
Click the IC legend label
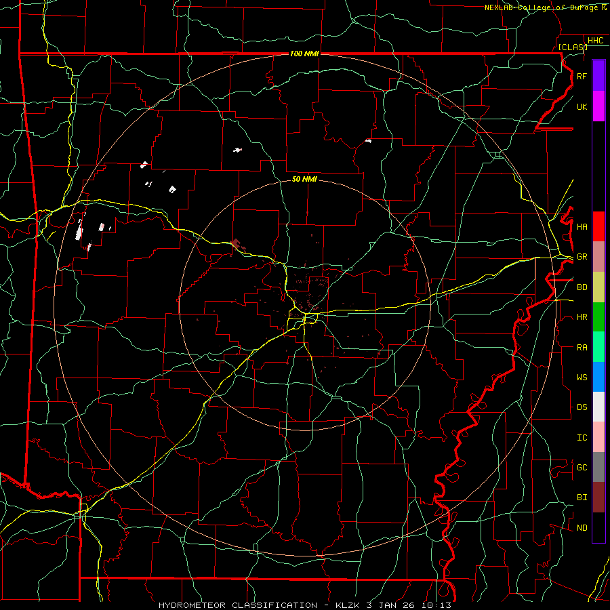582,438
